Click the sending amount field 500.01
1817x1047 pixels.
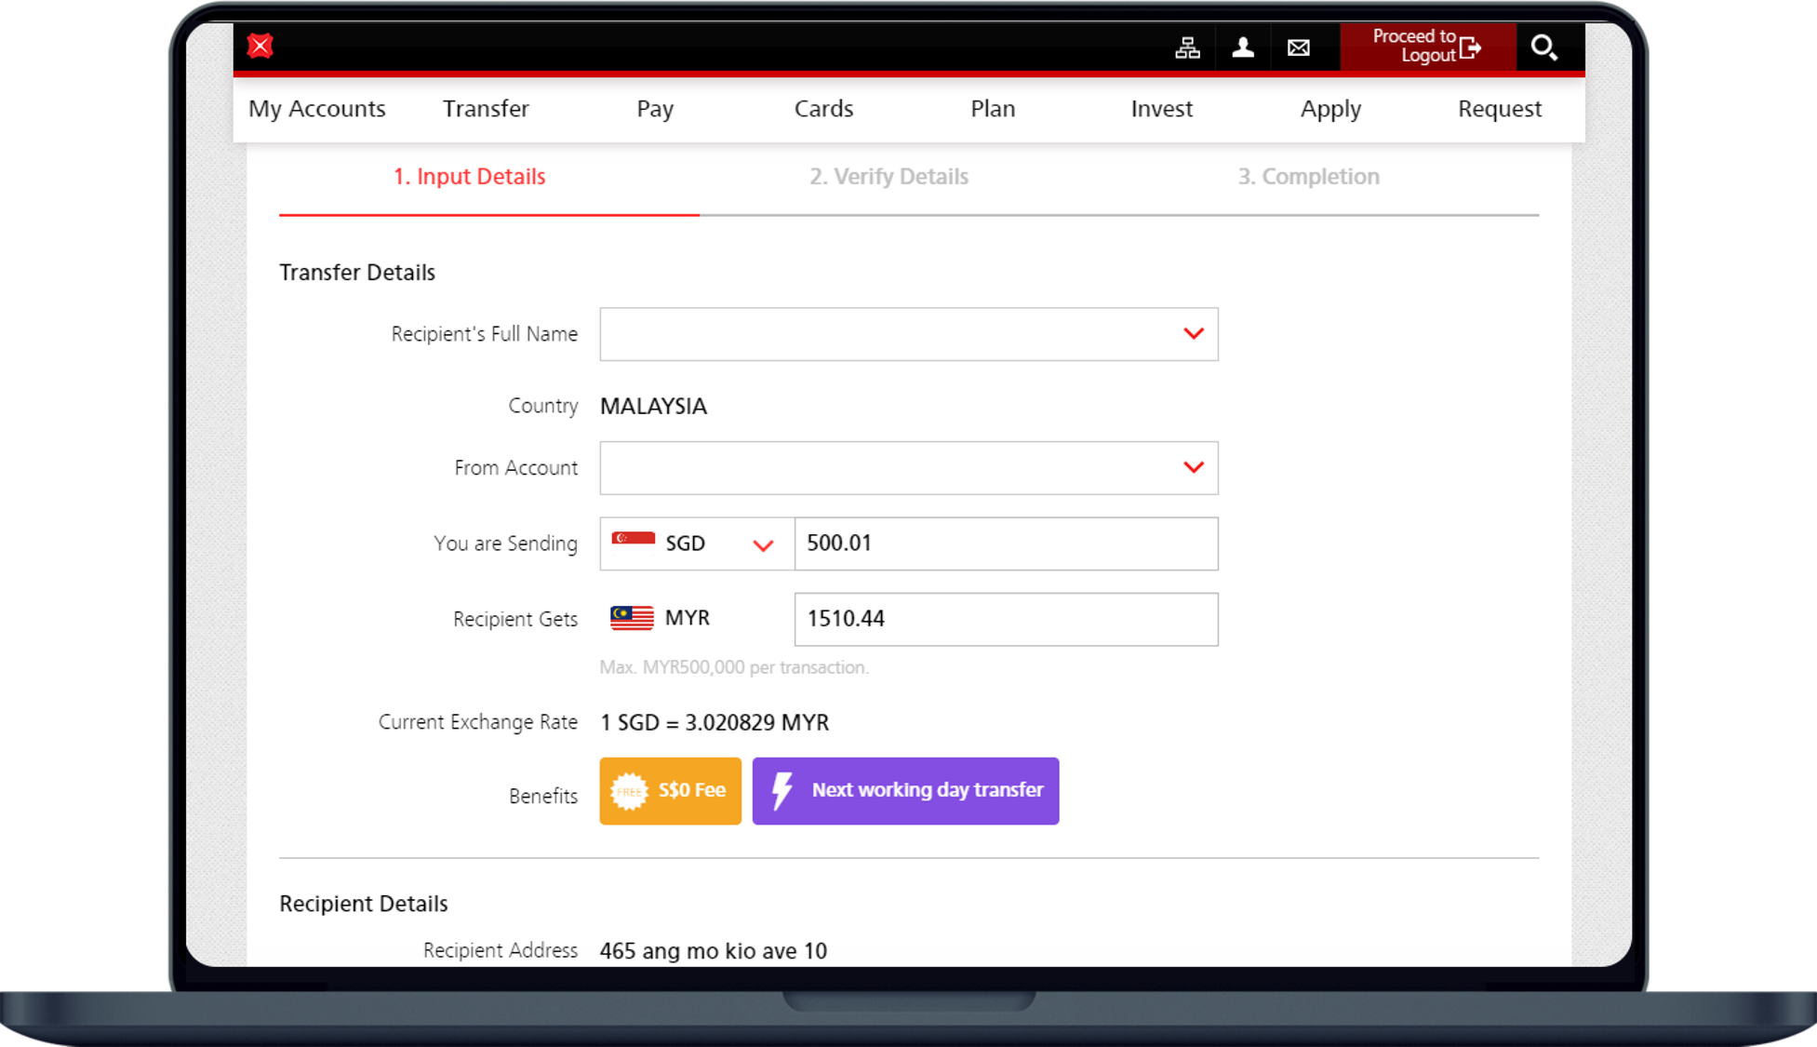pyautogui.click(x=1005, y=544)
